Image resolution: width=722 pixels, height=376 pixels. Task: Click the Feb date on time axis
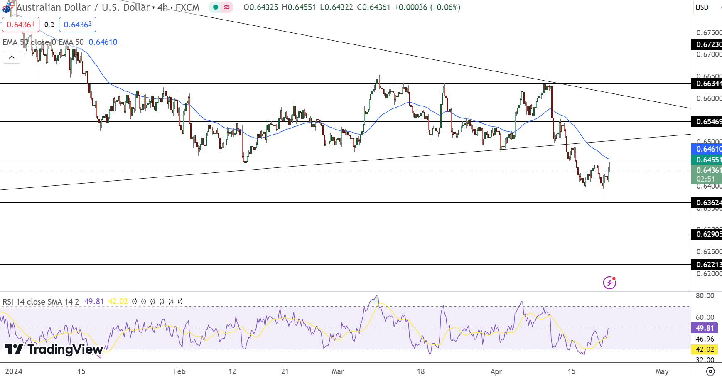point(179,371)
